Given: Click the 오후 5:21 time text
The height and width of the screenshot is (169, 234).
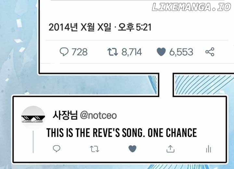Looking at the screenshot, I should tap(135, 27).
